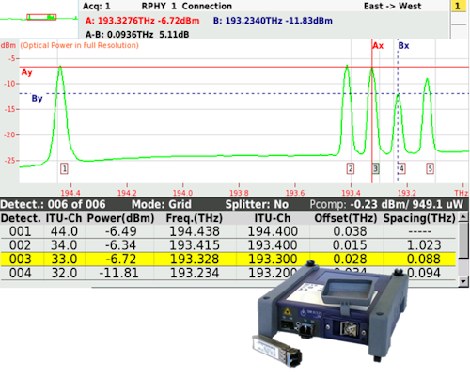This screenshot has width=470, height=378.
Task: Select highlighted row 003 channel 33.0
Action: pyautogui.click(x=227, y=260)
